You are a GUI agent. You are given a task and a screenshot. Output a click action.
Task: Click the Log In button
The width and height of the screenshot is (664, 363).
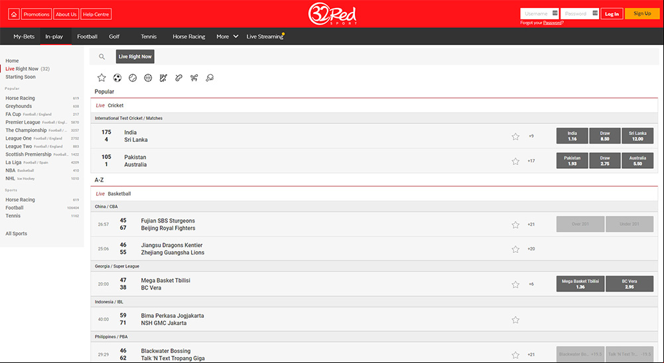612,13
